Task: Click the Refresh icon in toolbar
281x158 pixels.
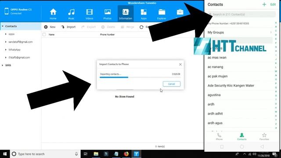Action: pos(141,27)
